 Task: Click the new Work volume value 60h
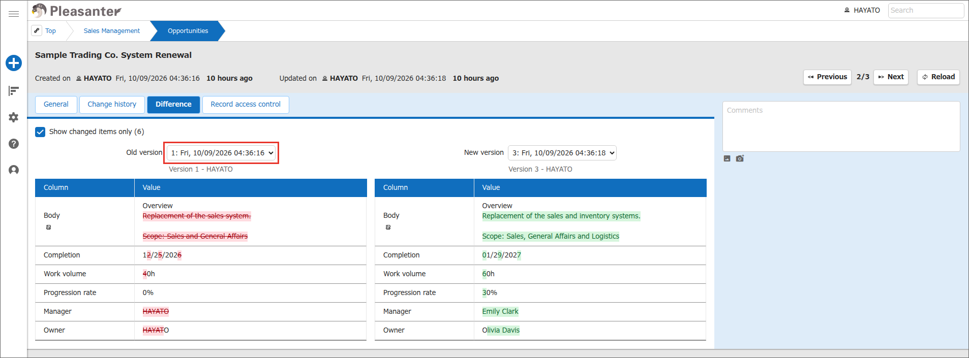point(488,274)
